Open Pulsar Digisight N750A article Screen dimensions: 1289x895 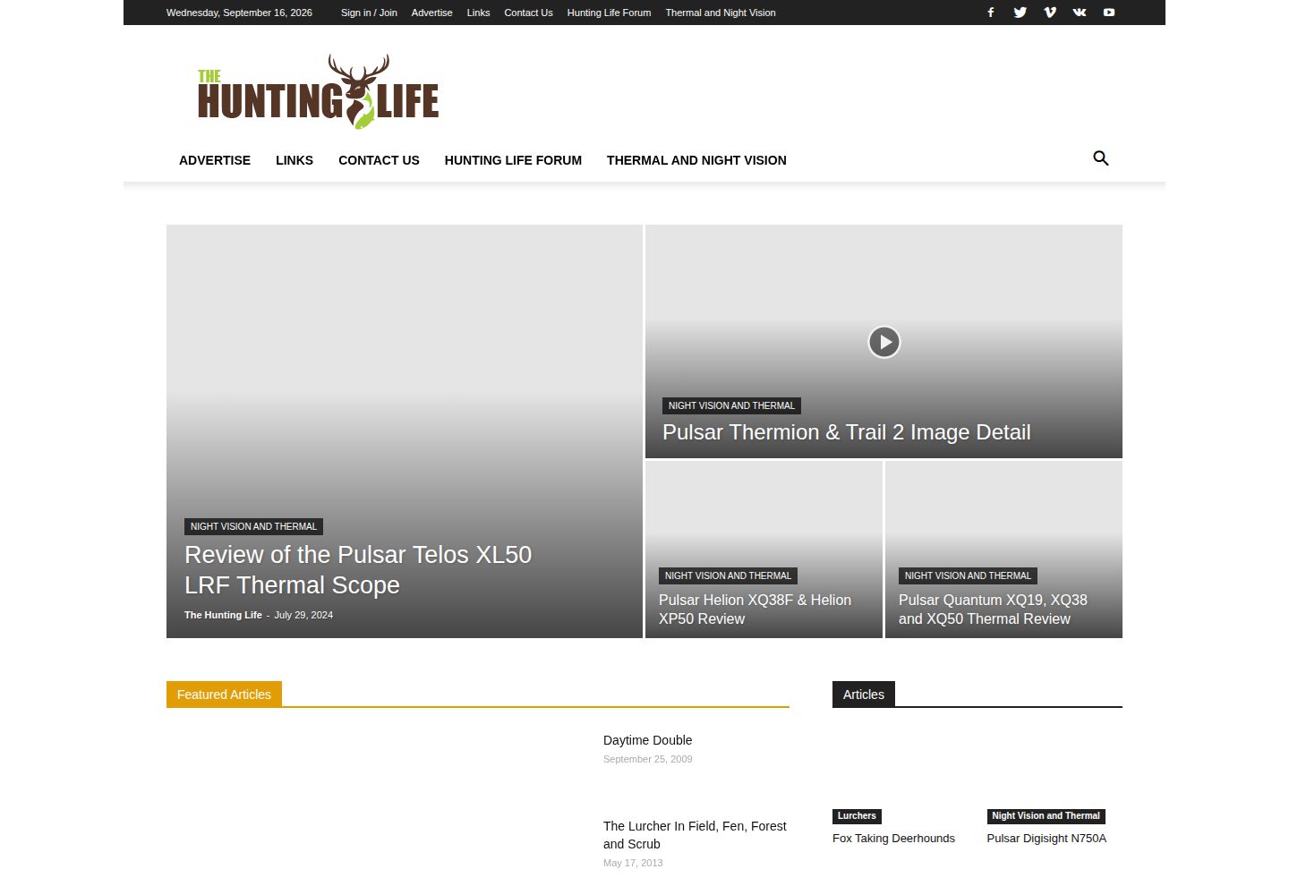click(1046, 839)
